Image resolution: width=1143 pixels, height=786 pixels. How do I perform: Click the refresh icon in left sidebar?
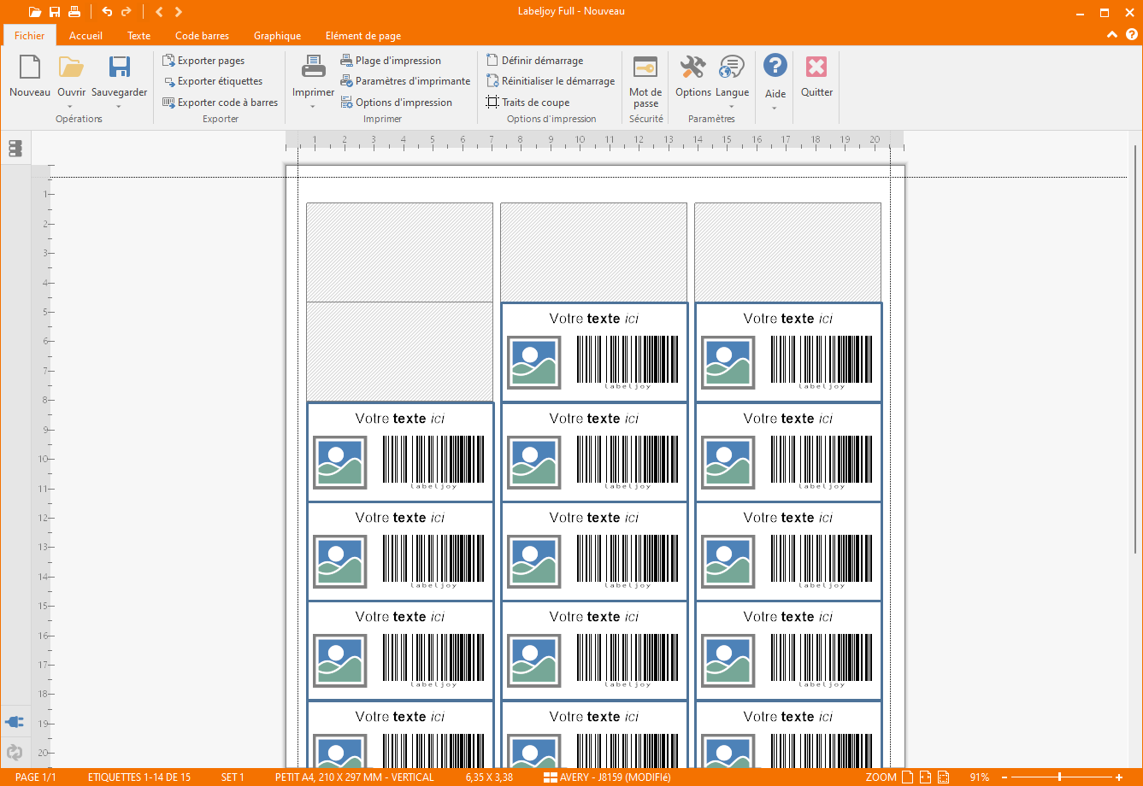tap(15, 753)
